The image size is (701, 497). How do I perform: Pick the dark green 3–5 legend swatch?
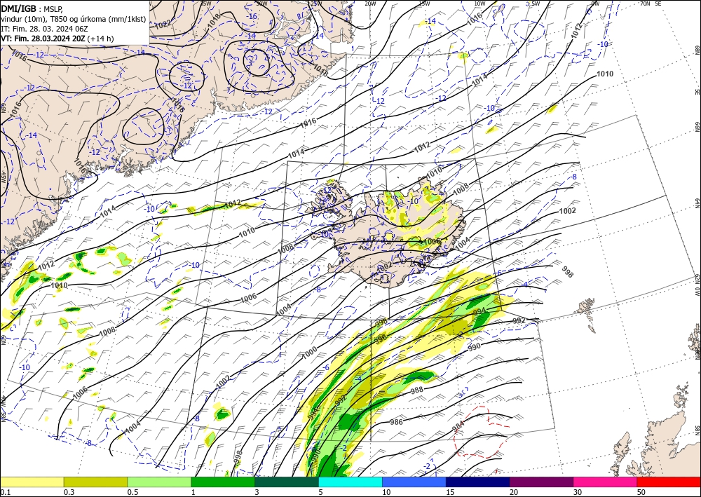287,482
